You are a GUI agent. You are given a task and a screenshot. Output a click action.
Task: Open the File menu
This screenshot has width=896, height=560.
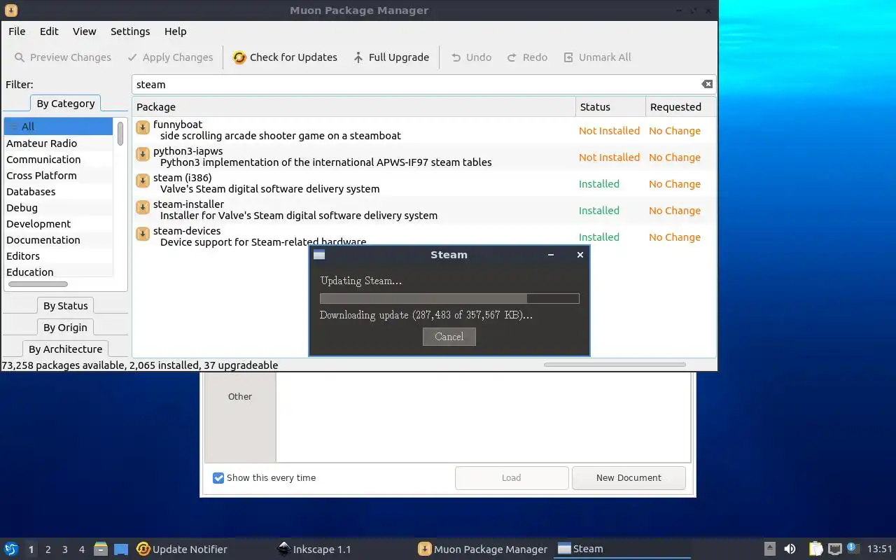tap(17, 31)
